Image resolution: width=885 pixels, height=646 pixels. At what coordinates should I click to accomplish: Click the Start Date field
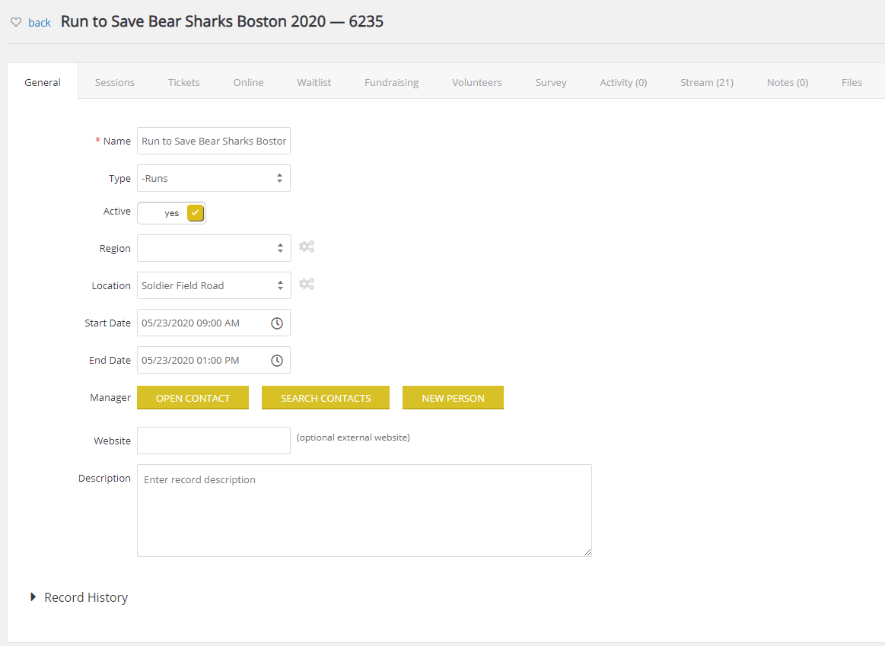point(214,323)
